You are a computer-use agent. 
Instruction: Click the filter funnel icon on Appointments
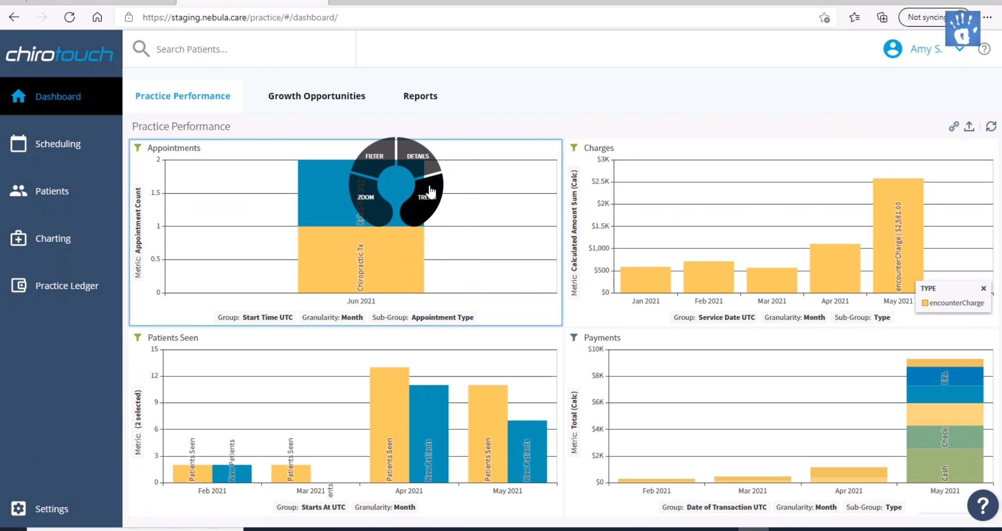click(x=138, y=147)
